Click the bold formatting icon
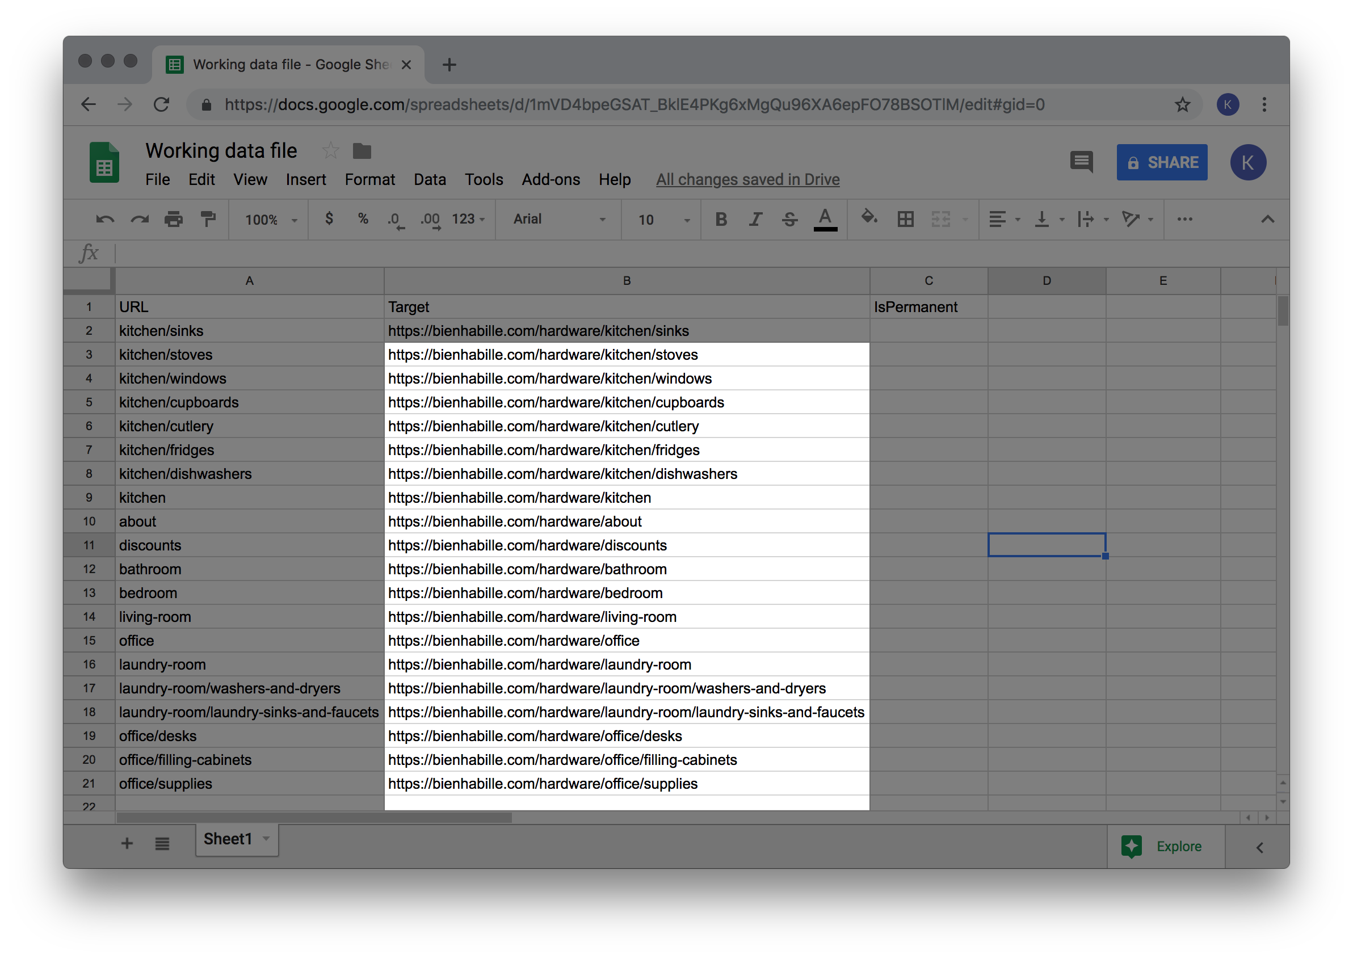This screenshot has width=1353, height=959. (721, 220)
